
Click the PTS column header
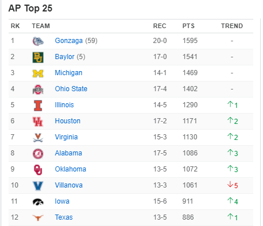(188, 26)
